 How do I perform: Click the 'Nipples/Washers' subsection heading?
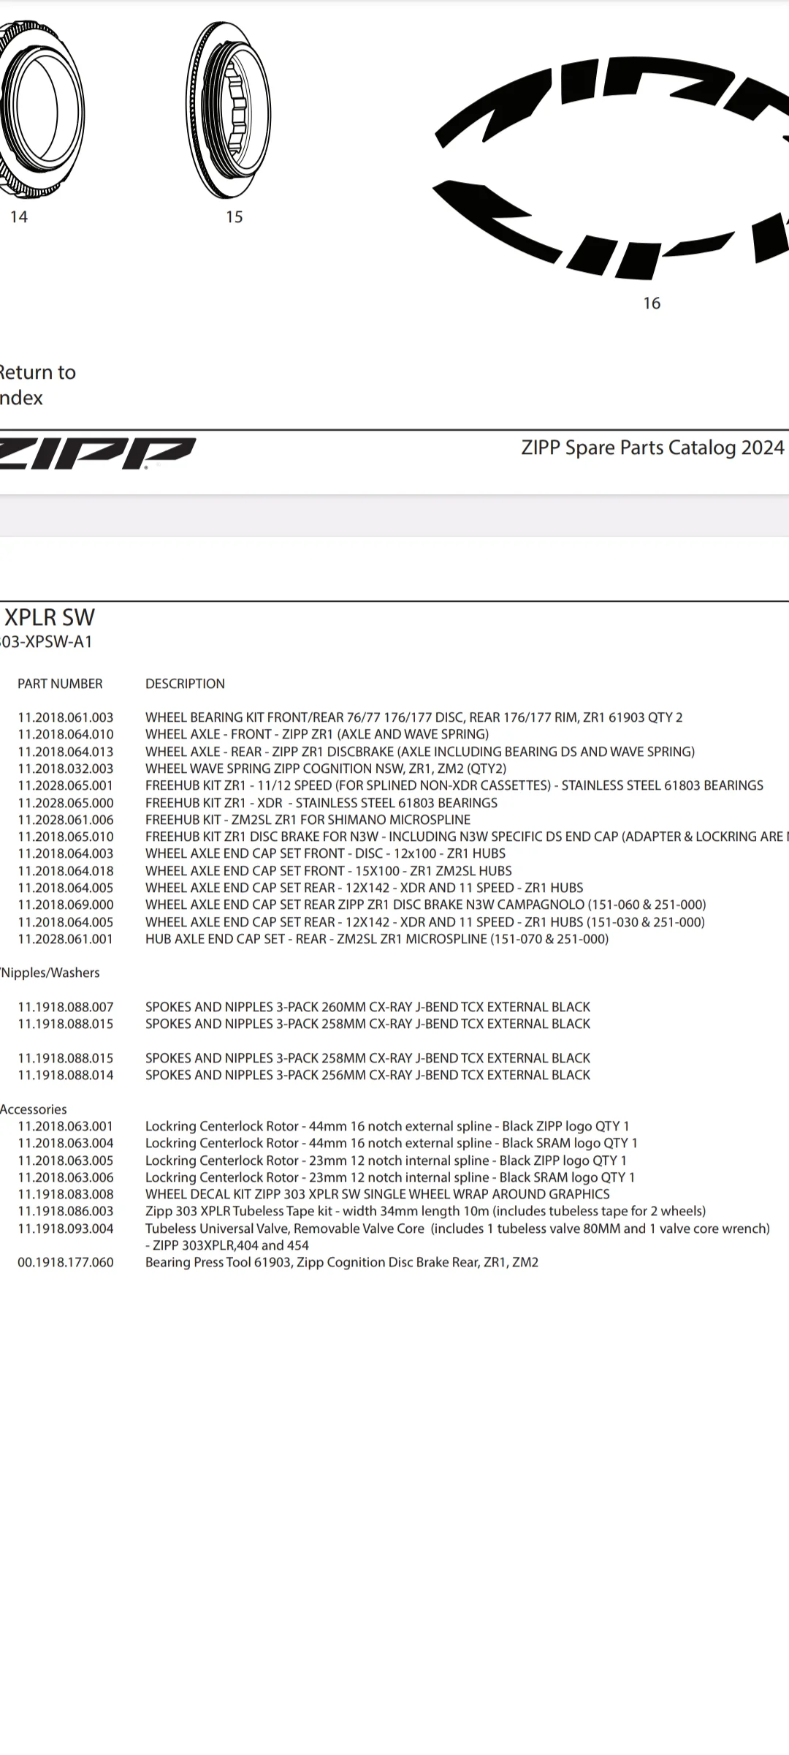pos(50,973)
